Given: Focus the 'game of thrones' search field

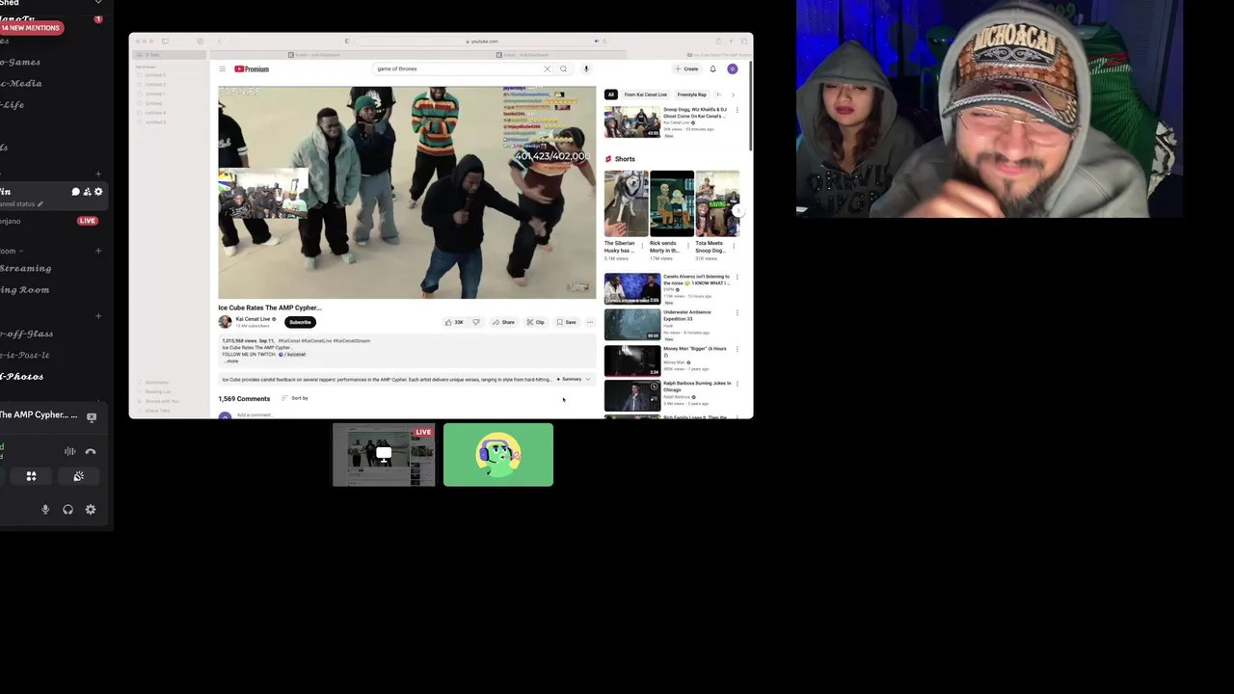Looking at the screenshot, I should pyautogui.click(x=458, y=69).
